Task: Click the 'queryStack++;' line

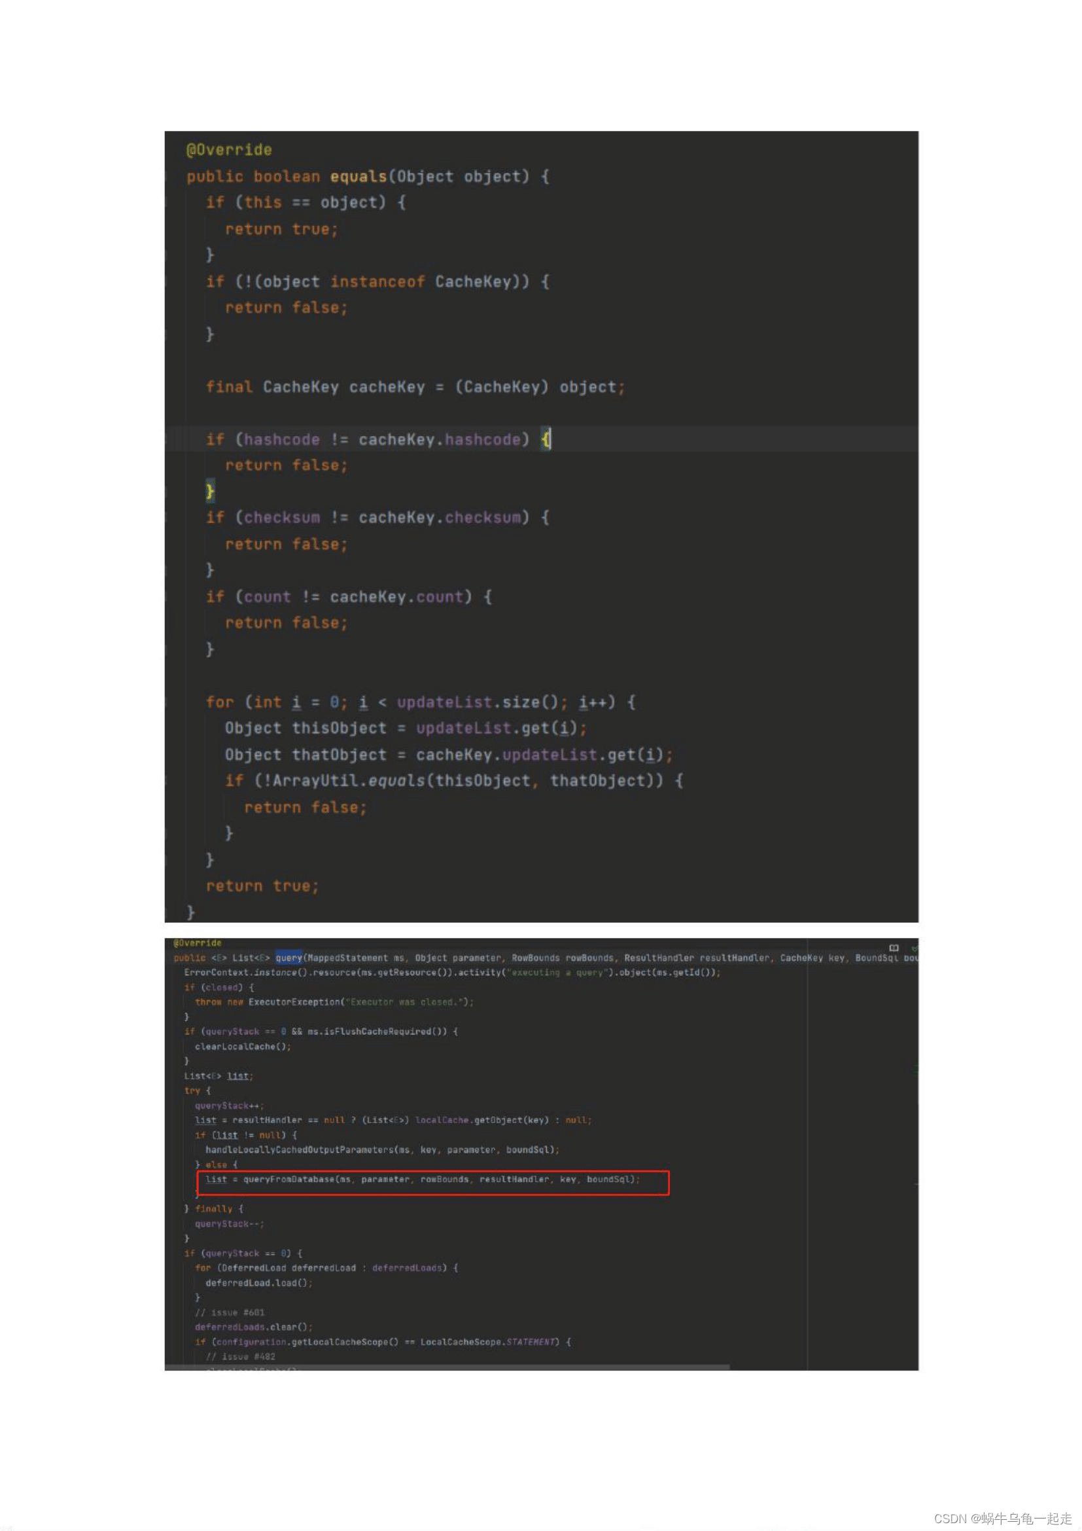Action: click(229, 1106)
